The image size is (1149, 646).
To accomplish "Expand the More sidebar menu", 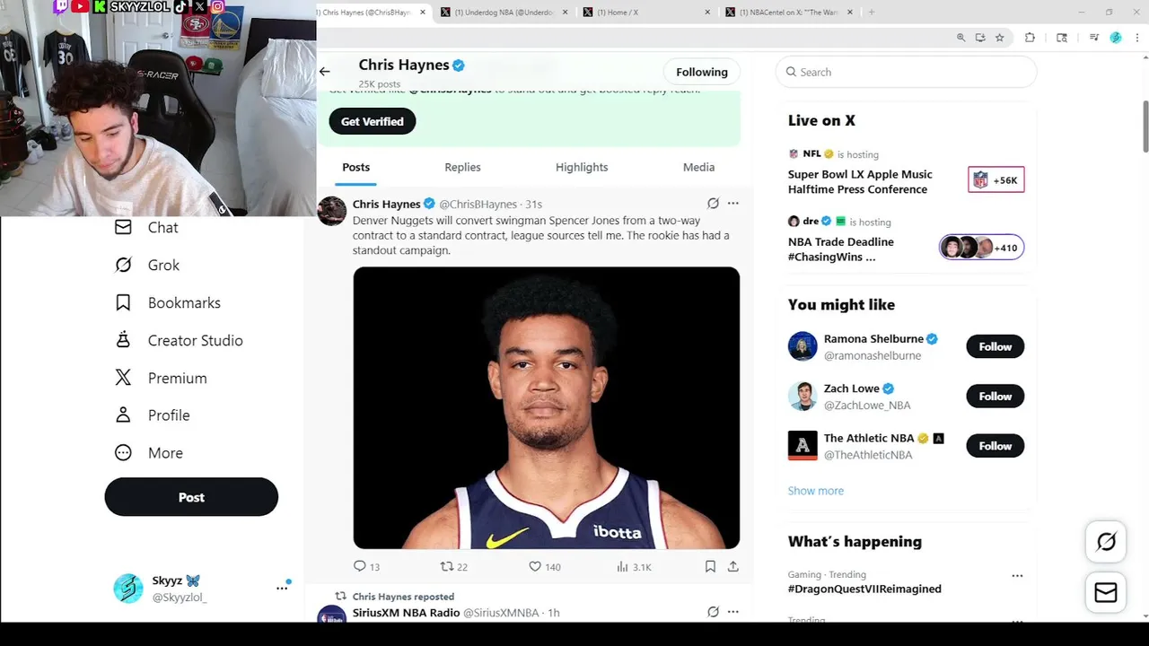I will pyautogui.click(x=149, y=453).
